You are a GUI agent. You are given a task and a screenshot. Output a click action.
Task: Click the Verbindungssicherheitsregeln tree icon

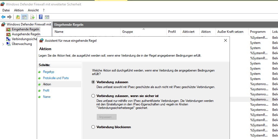[8, 39]
